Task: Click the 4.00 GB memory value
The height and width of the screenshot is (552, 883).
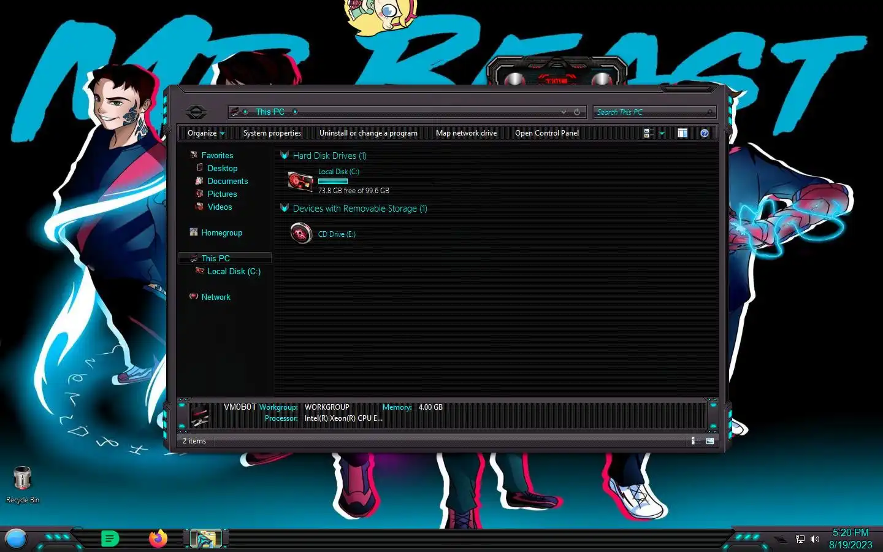Action: point(430,407)
